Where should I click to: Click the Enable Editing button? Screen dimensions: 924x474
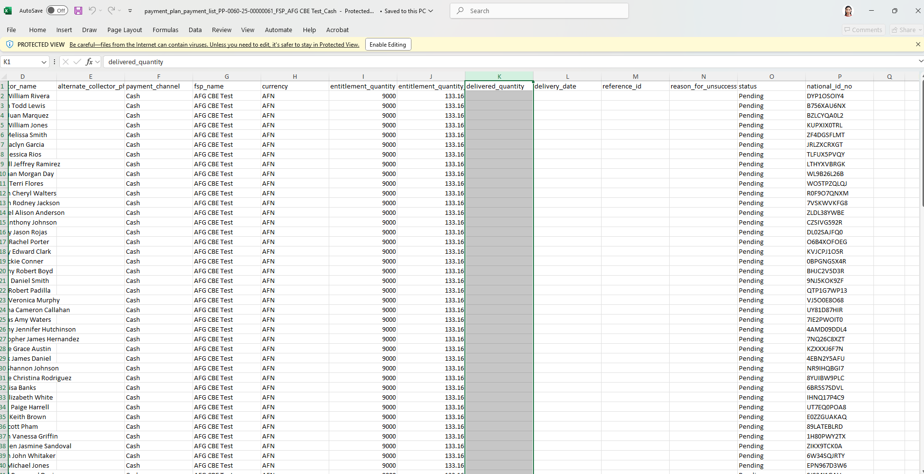(388, 44)
